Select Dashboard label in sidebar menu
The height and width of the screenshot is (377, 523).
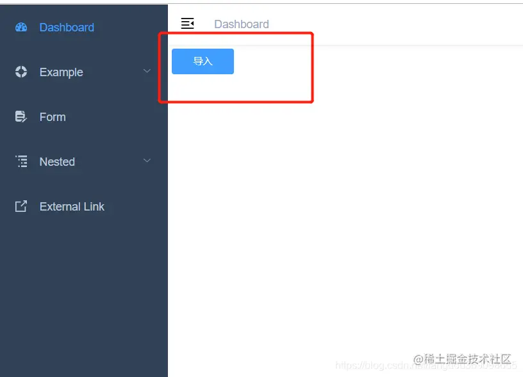pos(67,28)
